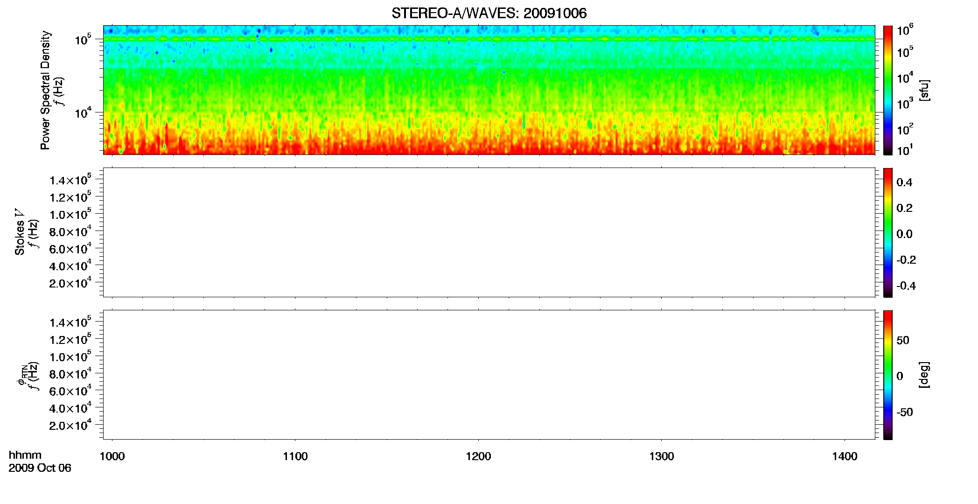Click the 2.0×10^4 tick in phi RTN panel
The height and width of the screenshot is (504, 978).
pos(70,425)
